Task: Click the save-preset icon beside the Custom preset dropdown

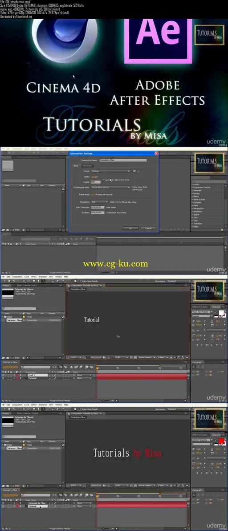Action: pyautogui.click(x=134, y=171)
